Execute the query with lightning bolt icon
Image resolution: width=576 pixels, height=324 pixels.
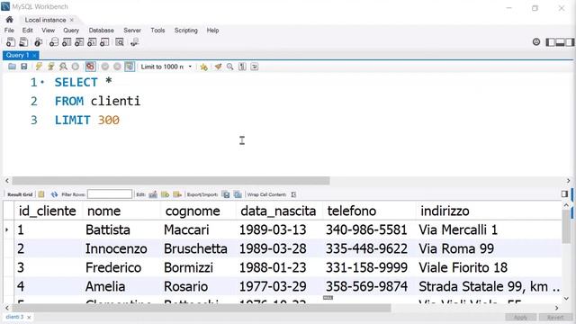point(39,67)
